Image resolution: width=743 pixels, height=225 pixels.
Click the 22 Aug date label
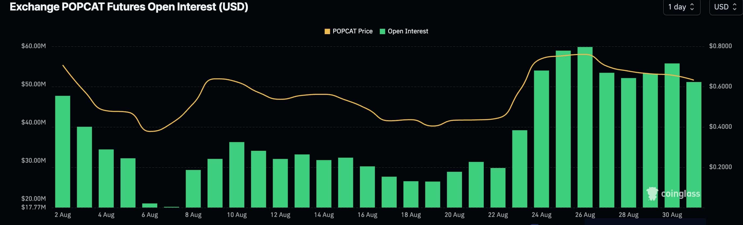click(x=498, y=215)
